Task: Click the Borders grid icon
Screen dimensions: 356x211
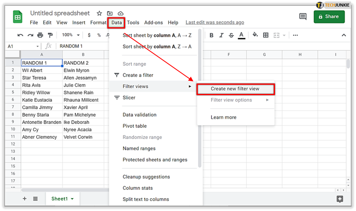Action: (x=266, y=35)
